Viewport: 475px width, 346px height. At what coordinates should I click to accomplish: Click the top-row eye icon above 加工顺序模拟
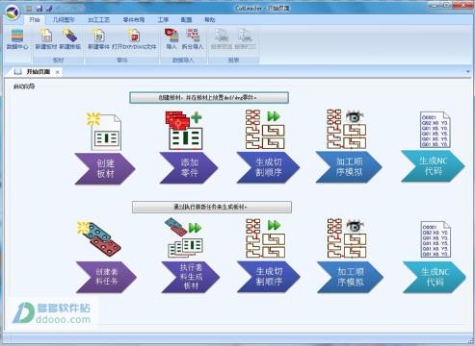click(x=346, y=129)
